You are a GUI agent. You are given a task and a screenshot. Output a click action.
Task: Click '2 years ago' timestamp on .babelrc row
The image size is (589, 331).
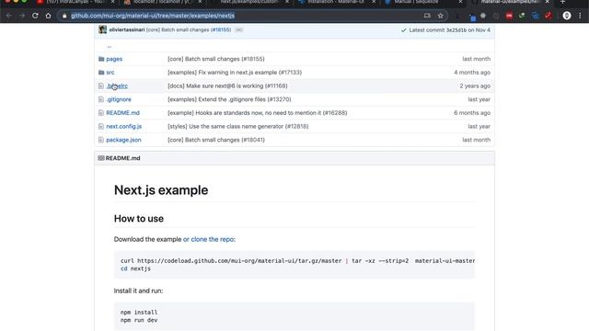pyautogui.click(x=475, y=86)
